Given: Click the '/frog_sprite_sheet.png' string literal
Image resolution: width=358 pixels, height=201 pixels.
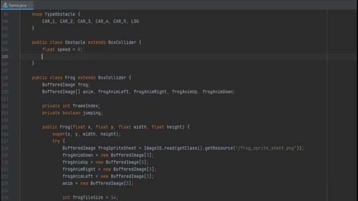Looking at the screenshot, I should [266, 149].
